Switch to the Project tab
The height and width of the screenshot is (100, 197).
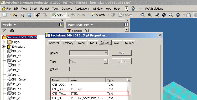click(81, 43)
